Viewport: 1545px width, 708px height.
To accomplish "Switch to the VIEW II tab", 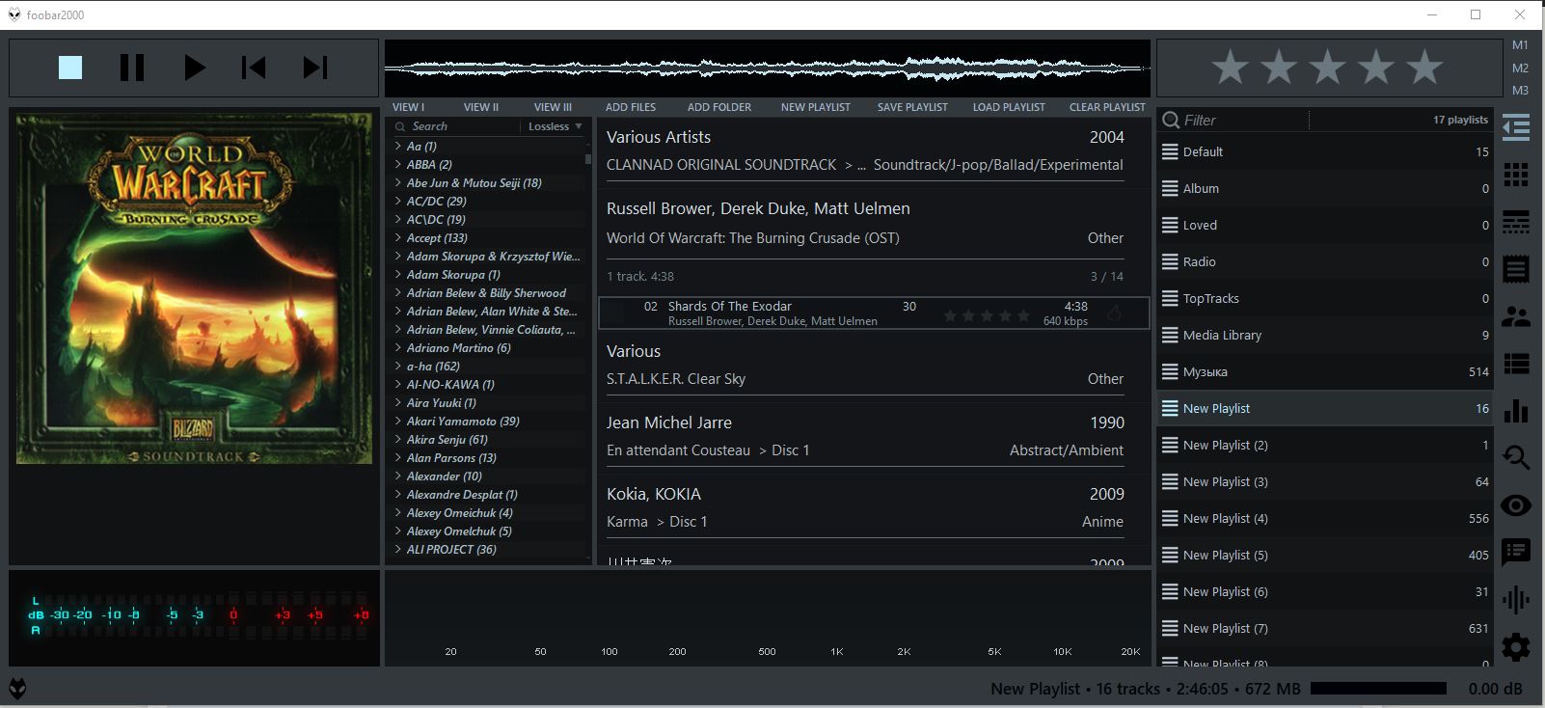I will pyautogui.click(x=480, y=107).
